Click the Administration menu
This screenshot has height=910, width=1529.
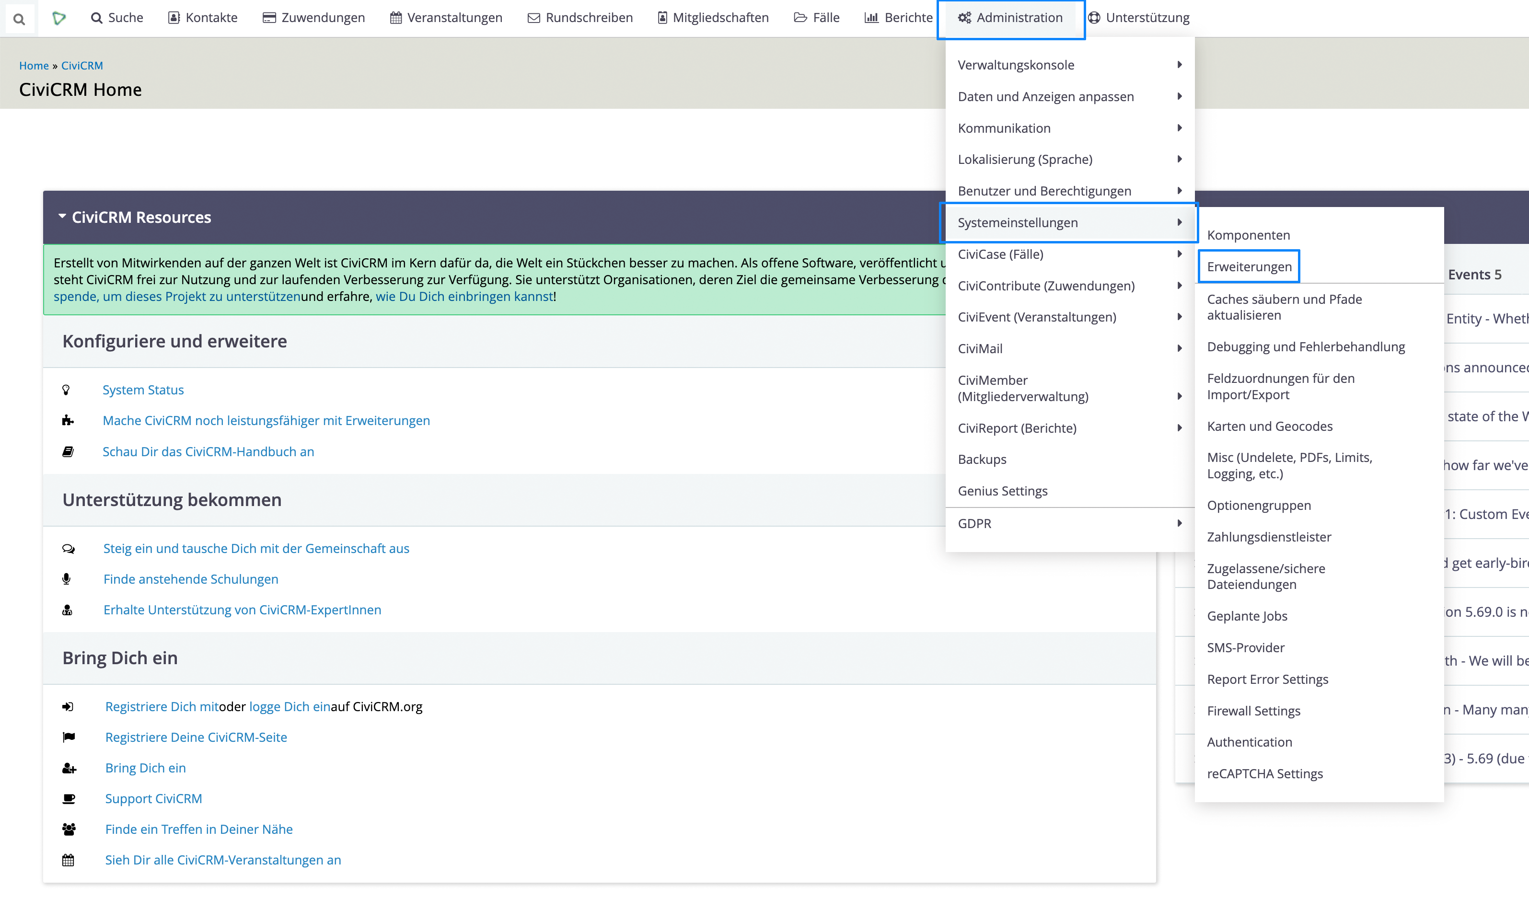1011,18
